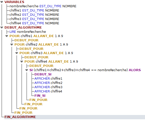Select chiffre4 EST_DU_TYPE NOMBRE declaration
The width and height of the screenshot is (145, 121).
[34, 23]
